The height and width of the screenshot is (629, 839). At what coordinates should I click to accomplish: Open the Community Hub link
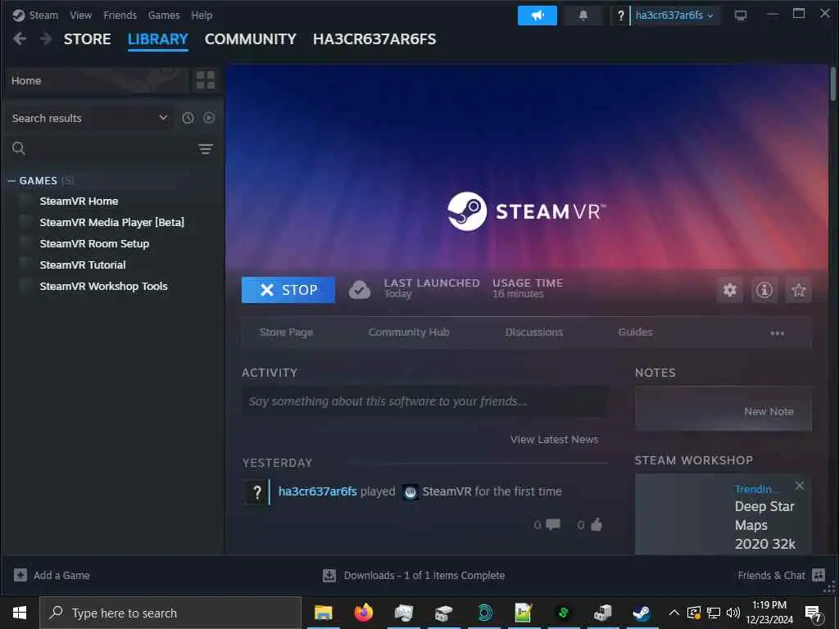coord(409,333)
